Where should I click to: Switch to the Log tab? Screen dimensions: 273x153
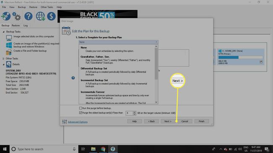[x=26, y=26]
